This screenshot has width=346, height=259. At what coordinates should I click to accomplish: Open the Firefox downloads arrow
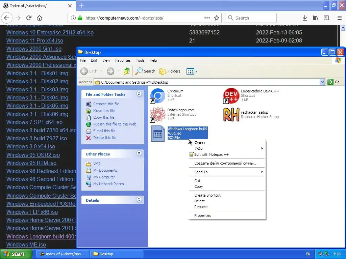point(305,18)
